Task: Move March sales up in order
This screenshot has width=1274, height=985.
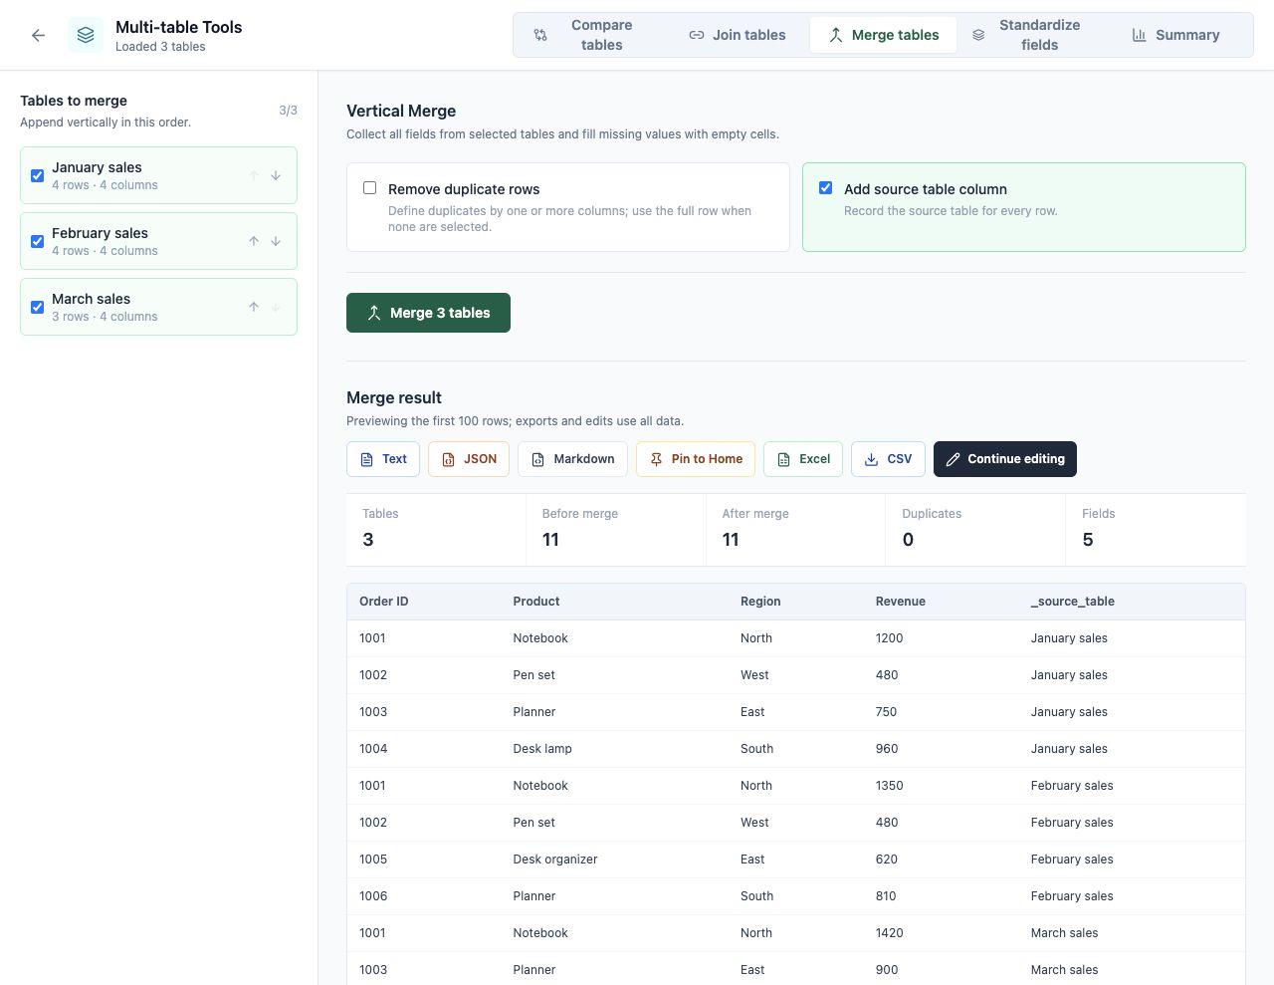Action: pyautogui.click(x=254, y=308)
